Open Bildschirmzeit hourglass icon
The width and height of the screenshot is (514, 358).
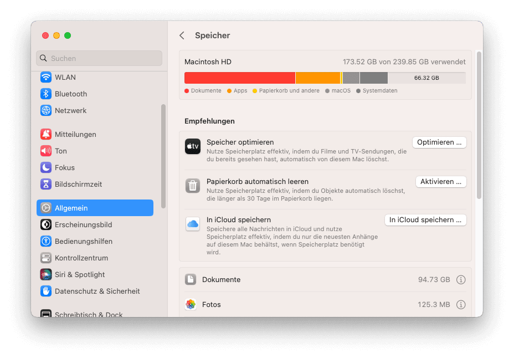click(46, 185)
